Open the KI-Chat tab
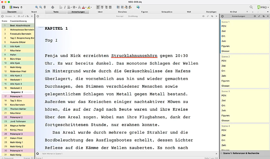 233,12
